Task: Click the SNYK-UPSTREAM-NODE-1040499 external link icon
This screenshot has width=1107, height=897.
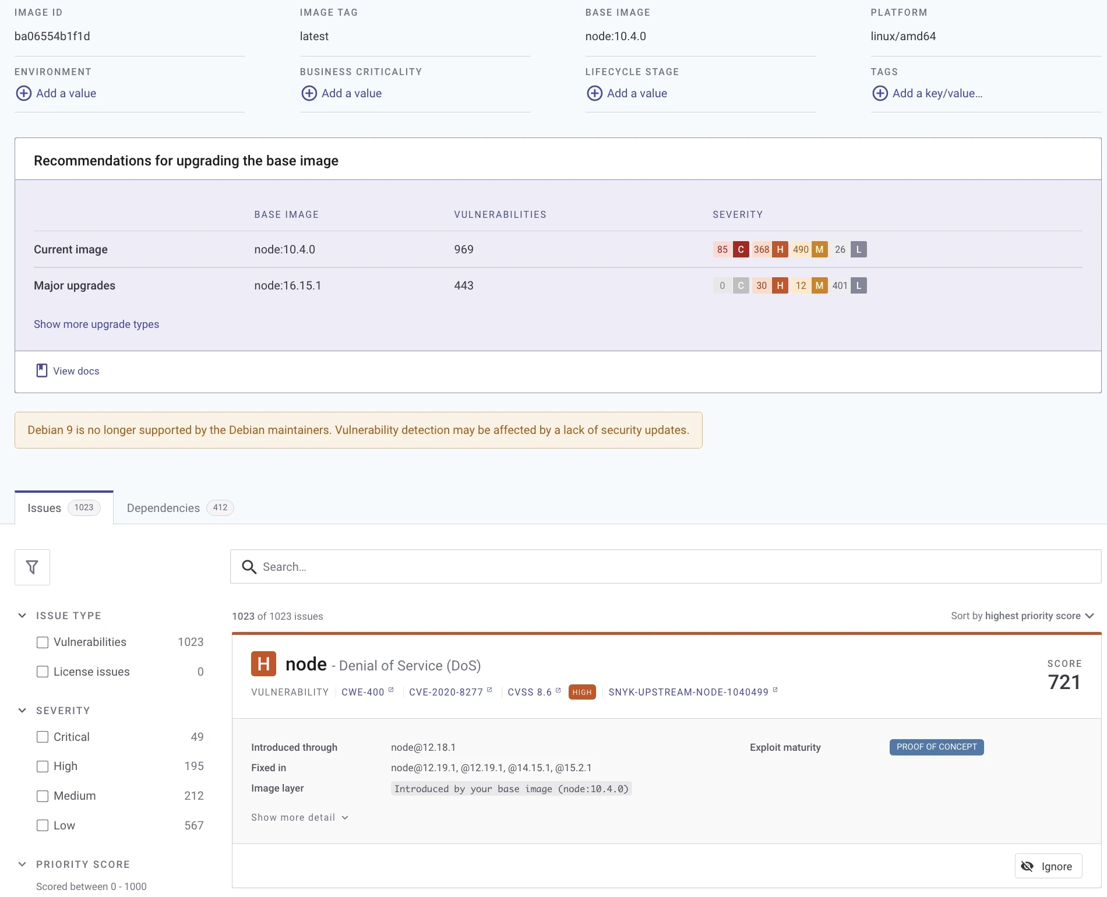Action: point(775,690)
